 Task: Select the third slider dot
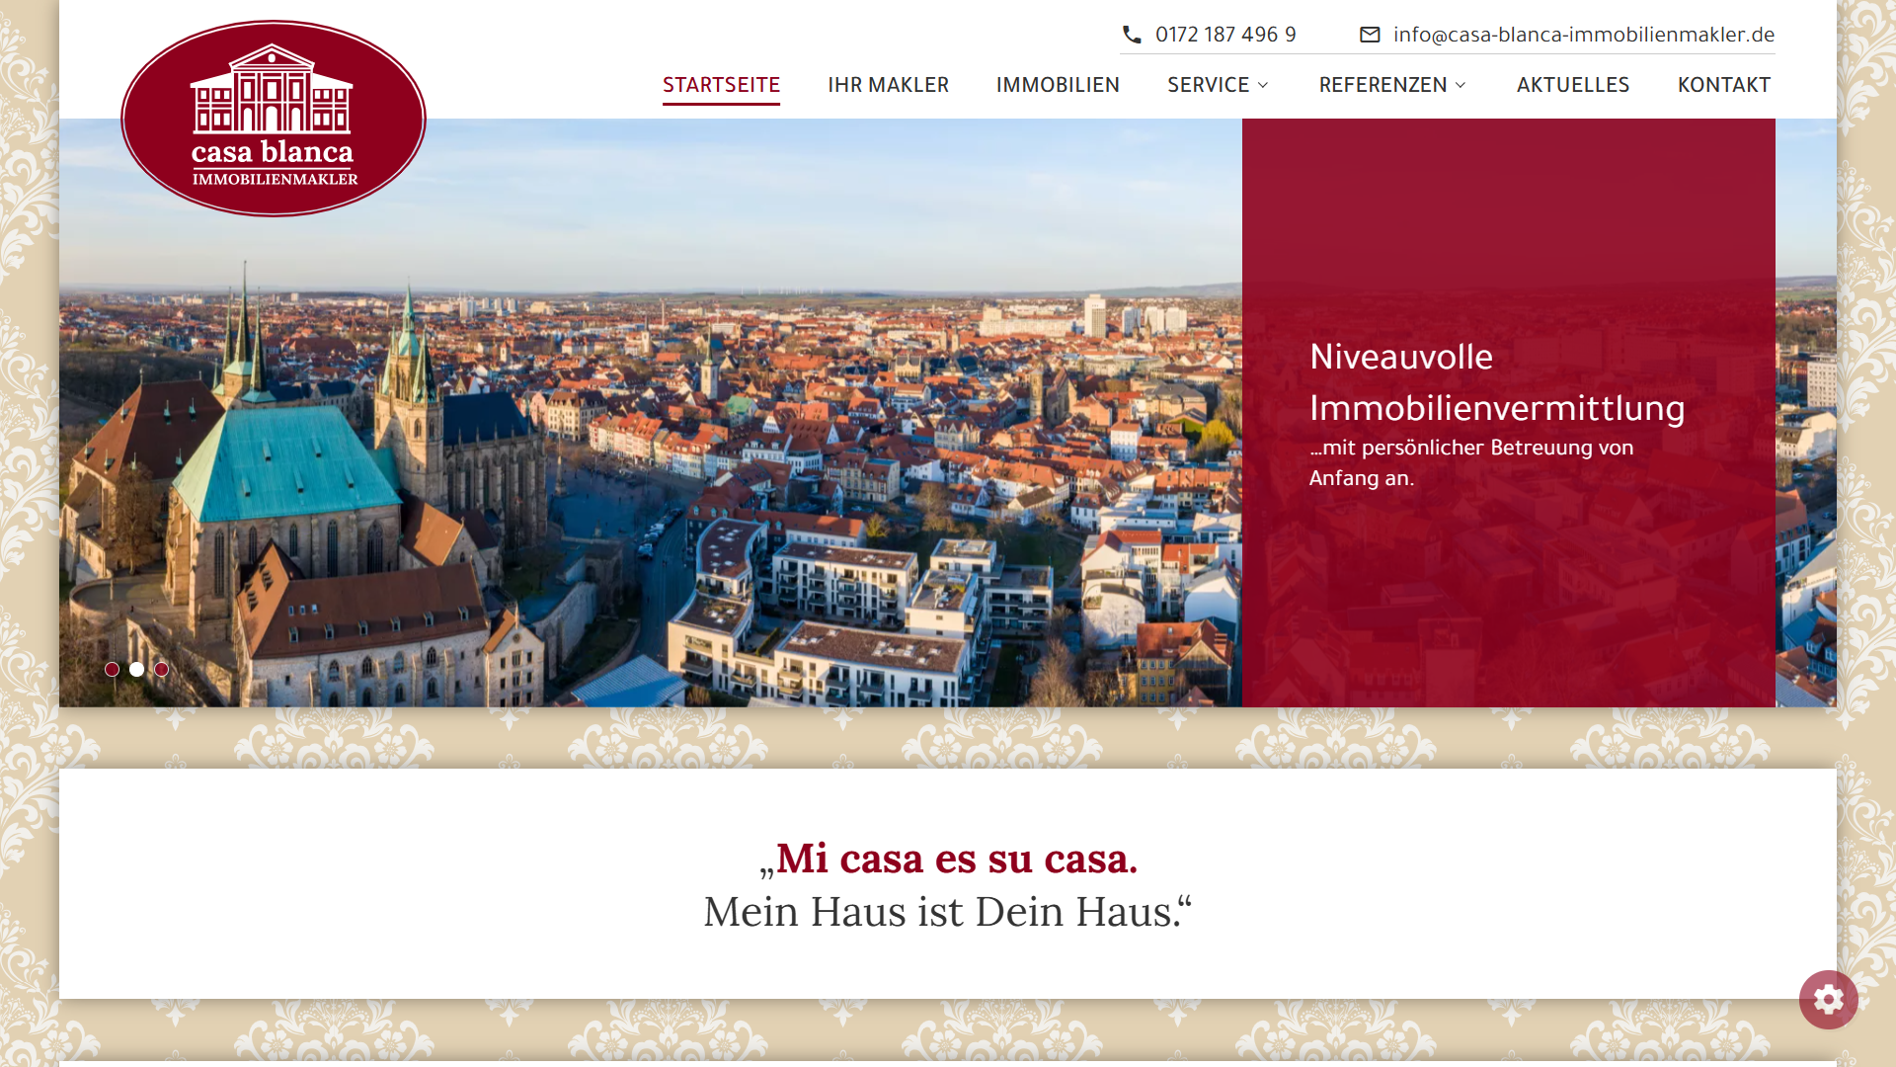162,669
